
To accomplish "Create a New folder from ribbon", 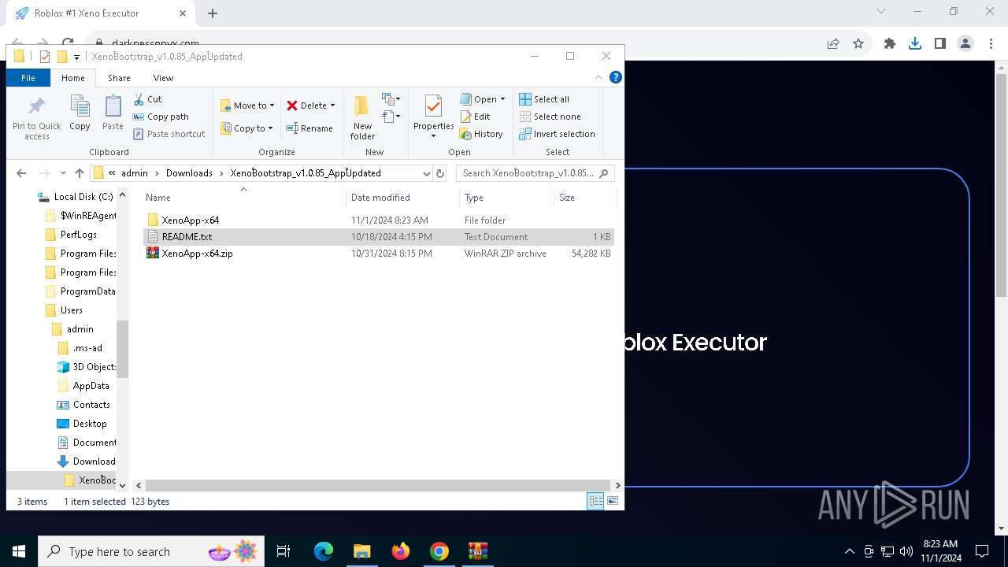I will tap(362, 117).
